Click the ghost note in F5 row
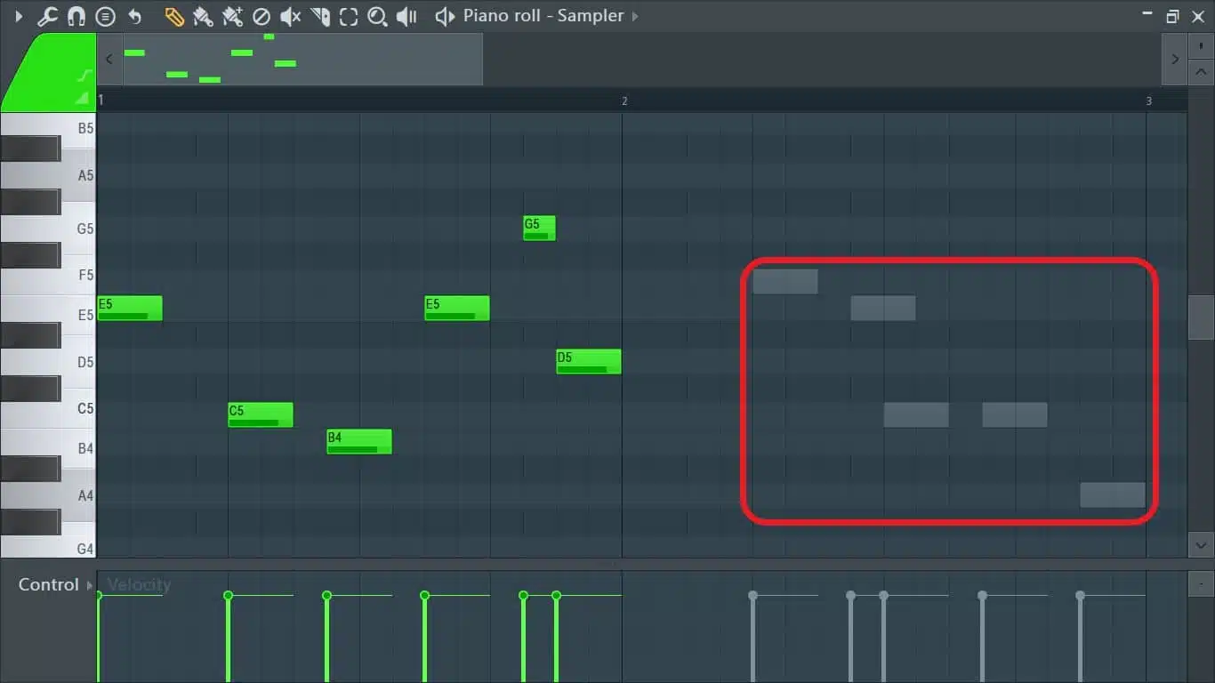Viewport: 1215px width, 683px height. (785, 281)
